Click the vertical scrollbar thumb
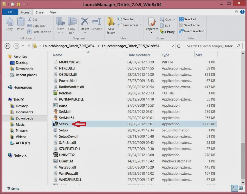This screenshot has height=194, width=247. tap(243, 161)
